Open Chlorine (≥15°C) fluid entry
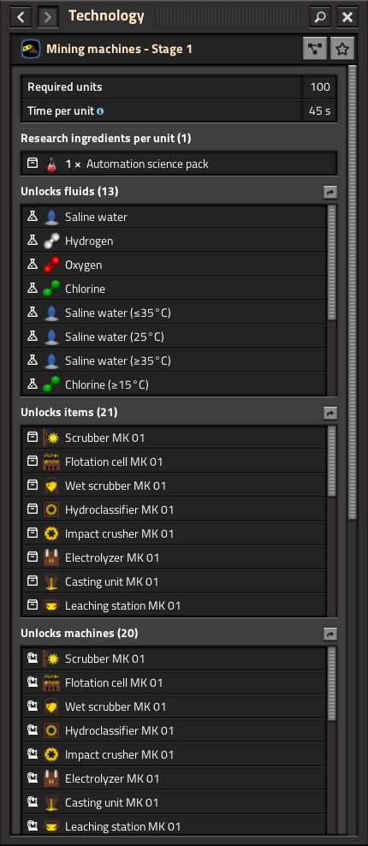Screen dimensions: 368x846 [174, 384]
